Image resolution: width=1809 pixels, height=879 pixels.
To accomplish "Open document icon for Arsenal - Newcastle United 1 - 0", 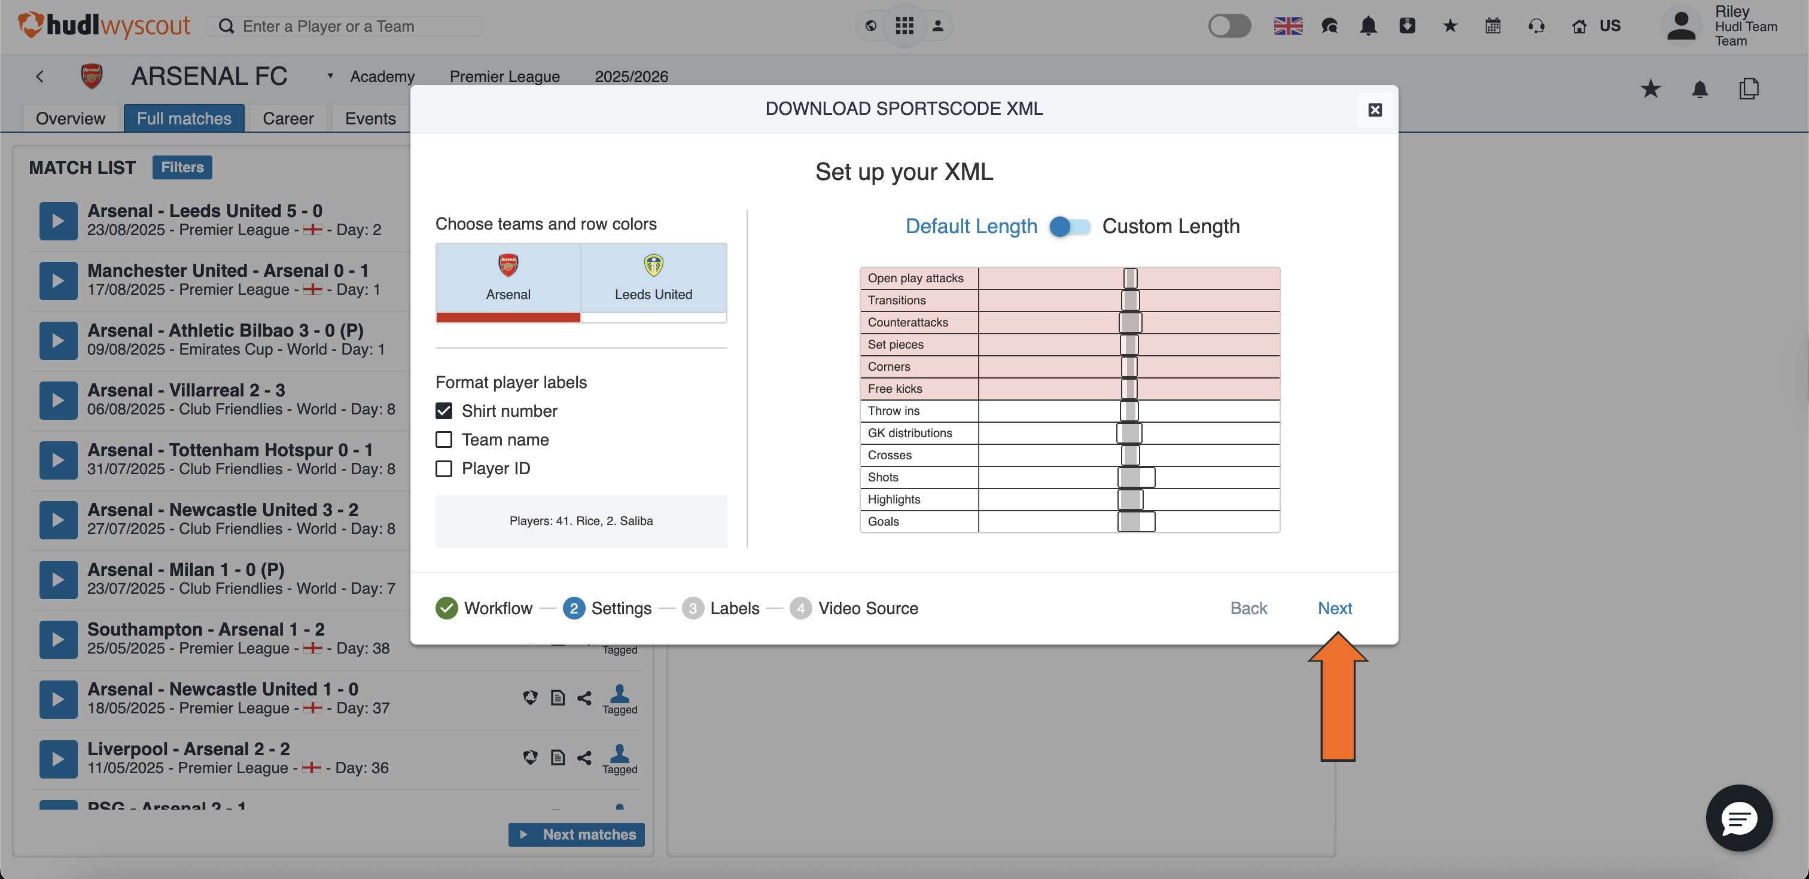I will coord(557,697).
